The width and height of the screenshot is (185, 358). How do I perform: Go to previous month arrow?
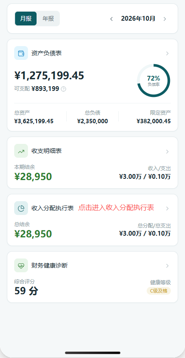(111, 19)
